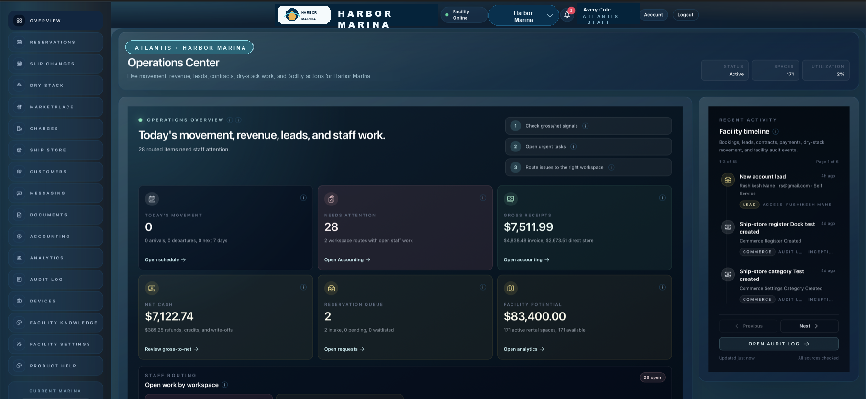Click info icon beside Open urgent tasks
This screenshot has height=399, width=866.
tap(574, 147)
